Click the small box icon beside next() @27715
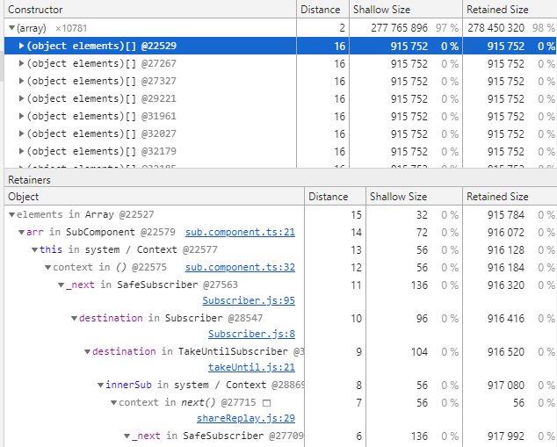The width and height of the screenshot is (557, 447). 266,403
